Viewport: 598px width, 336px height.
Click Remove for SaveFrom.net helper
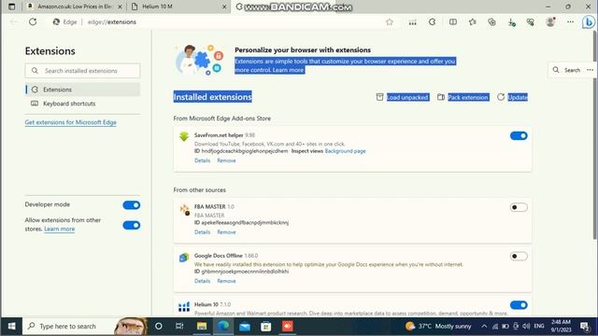click(226, 161)
